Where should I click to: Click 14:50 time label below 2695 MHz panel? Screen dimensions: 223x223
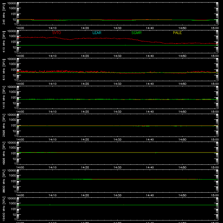[x=182, y=140]
